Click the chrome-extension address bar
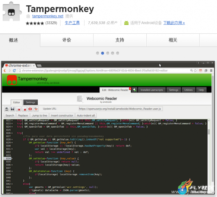 (104, 71)
